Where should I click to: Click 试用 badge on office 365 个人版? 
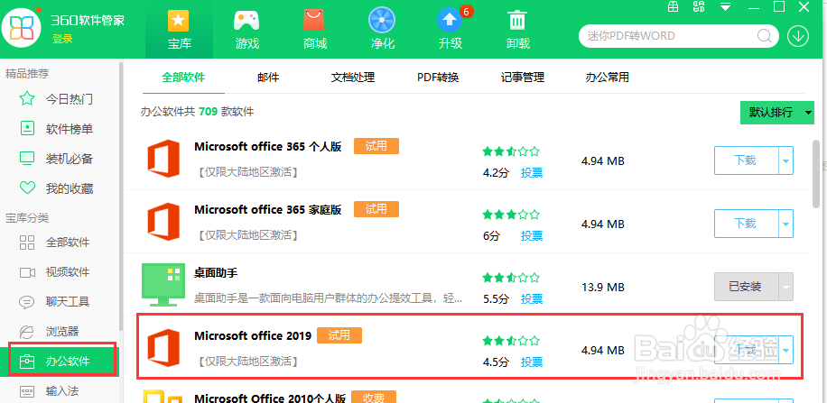point(376,146)
